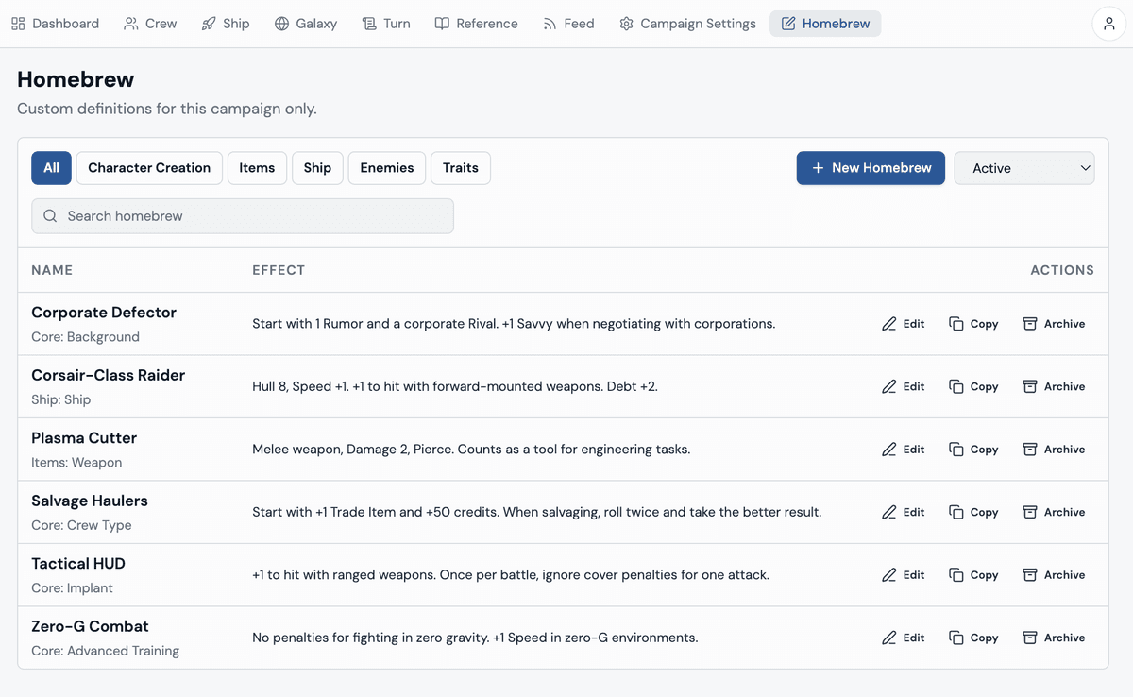Image resolution: width=1133 pixels, height=697 pixels.
Task: Edit the Plasma Cutter entry
Action: [x=904, y=450]
